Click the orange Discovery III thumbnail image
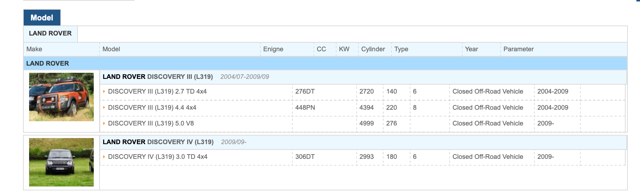The width and height of the screenshot is (640, 194). (61, 97)
